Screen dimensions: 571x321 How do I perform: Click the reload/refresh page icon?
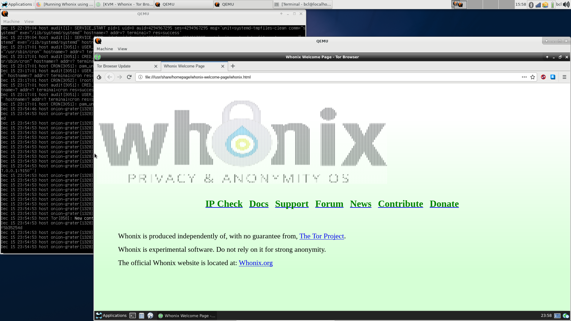tap(129, 77)
